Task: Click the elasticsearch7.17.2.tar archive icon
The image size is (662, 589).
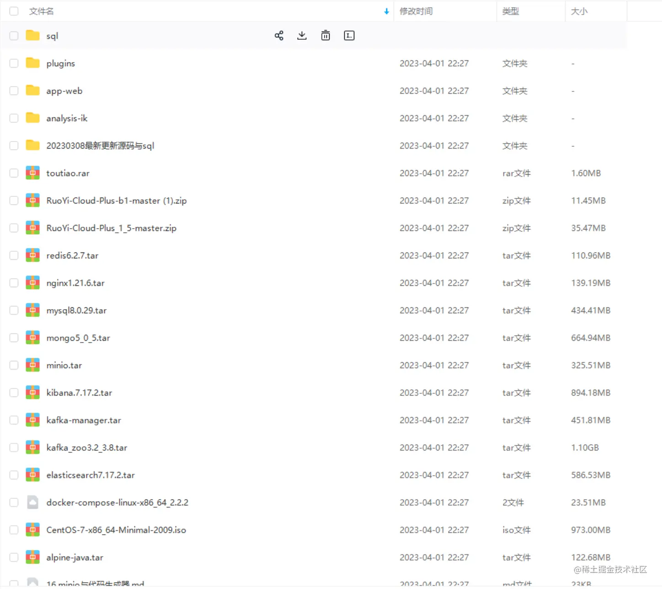Action: [32, 475]
